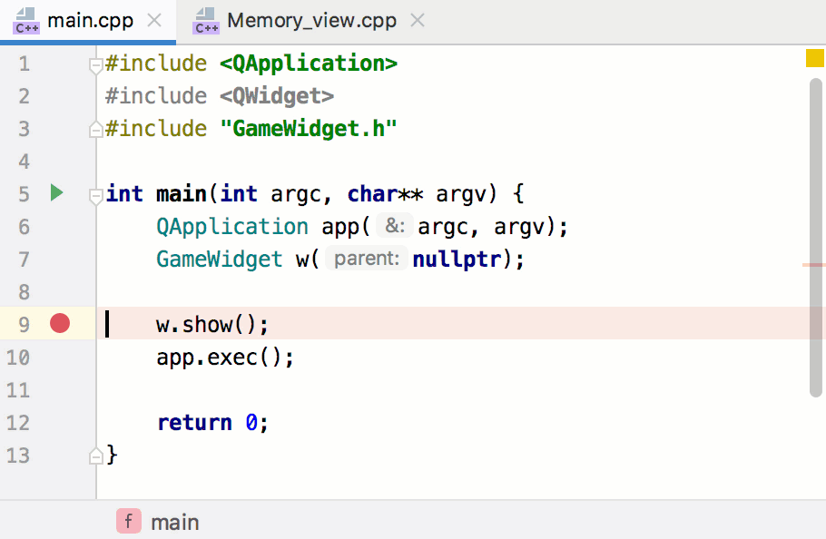Click the green run arrow in gutter
Image resolution: width=826 pixels, height=539 pixels.
pyautogui.click(x=56, y=193)
